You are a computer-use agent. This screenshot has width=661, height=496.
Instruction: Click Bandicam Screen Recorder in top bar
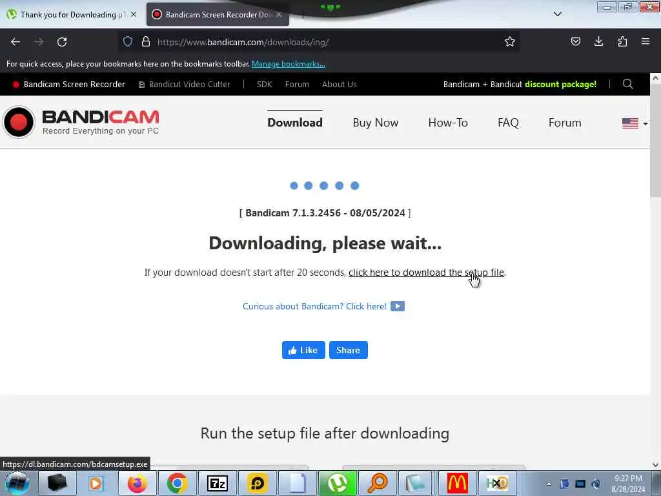tap(69, 85)
